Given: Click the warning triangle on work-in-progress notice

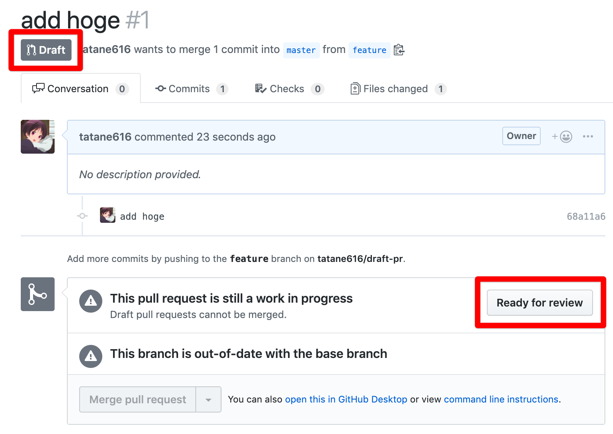Looking at the screenshot, I should click(91, 301).
